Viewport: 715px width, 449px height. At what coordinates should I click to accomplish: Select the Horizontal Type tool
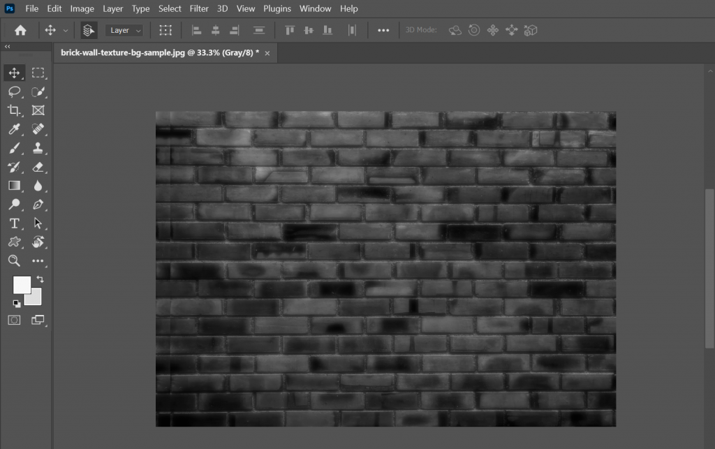(14, 223)
